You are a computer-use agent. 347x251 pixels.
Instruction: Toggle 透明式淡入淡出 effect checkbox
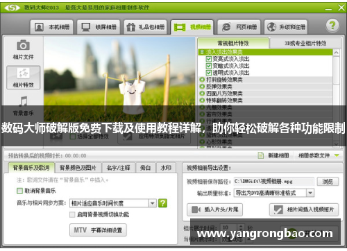(209, 73)
